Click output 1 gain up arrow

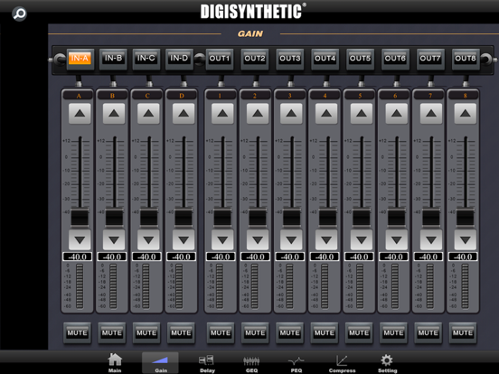pyautogui.click(x=222, y=114)
